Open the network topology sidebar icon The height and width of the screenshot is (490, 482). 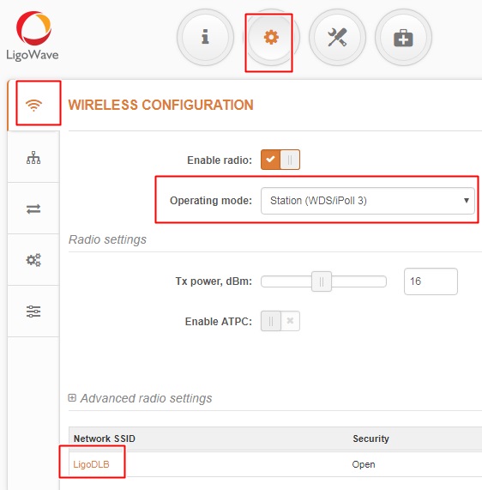(33, 158)
